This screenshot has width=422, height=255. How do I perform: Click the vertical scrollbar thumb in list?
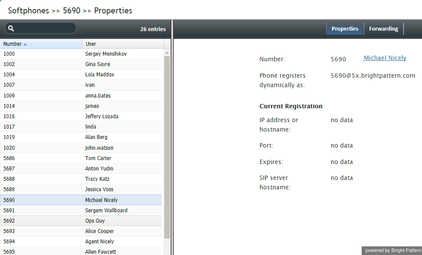tap(167, 147)
